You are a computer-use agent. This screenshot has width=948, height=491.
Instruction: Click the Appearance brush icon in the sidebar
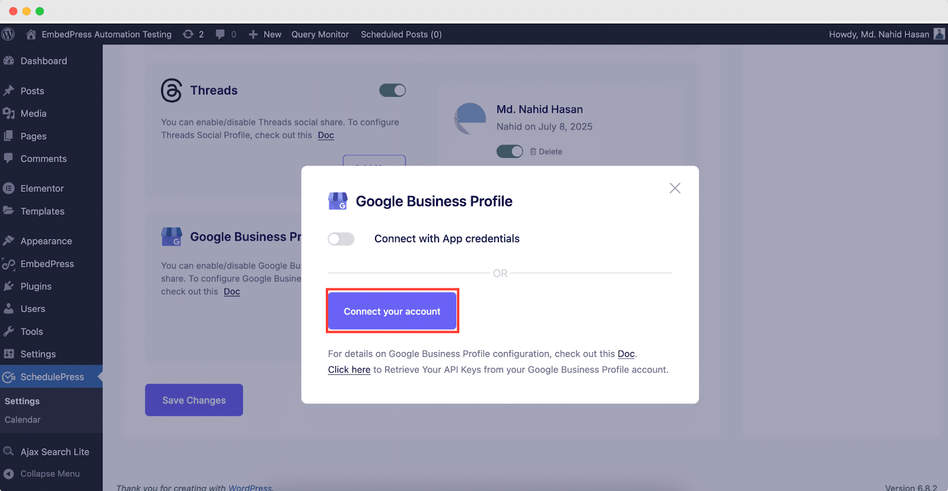tap(9, 241)
